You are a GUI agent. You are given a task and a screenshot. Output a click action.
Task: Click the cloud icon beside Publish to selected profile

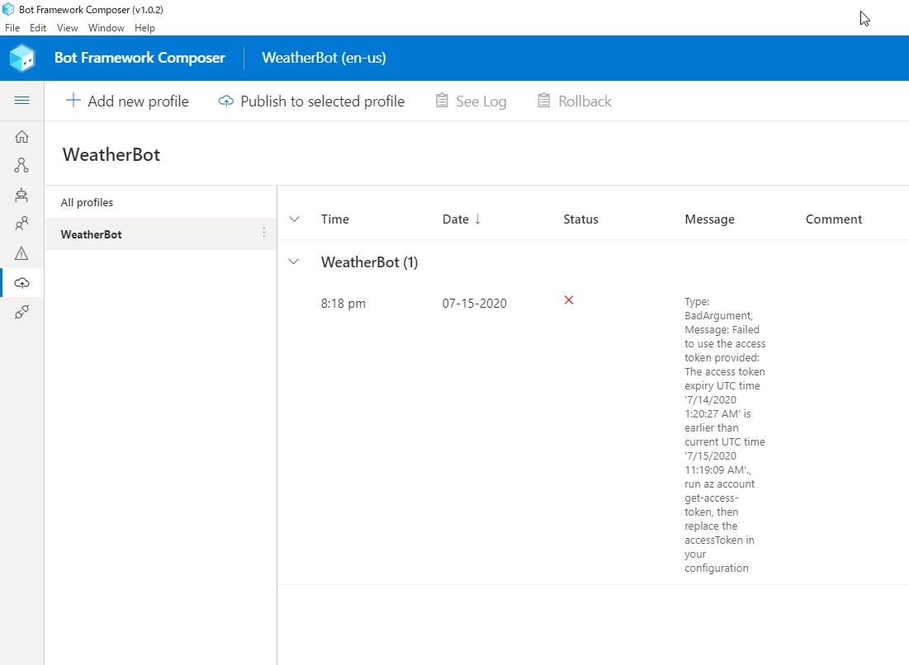225,101
